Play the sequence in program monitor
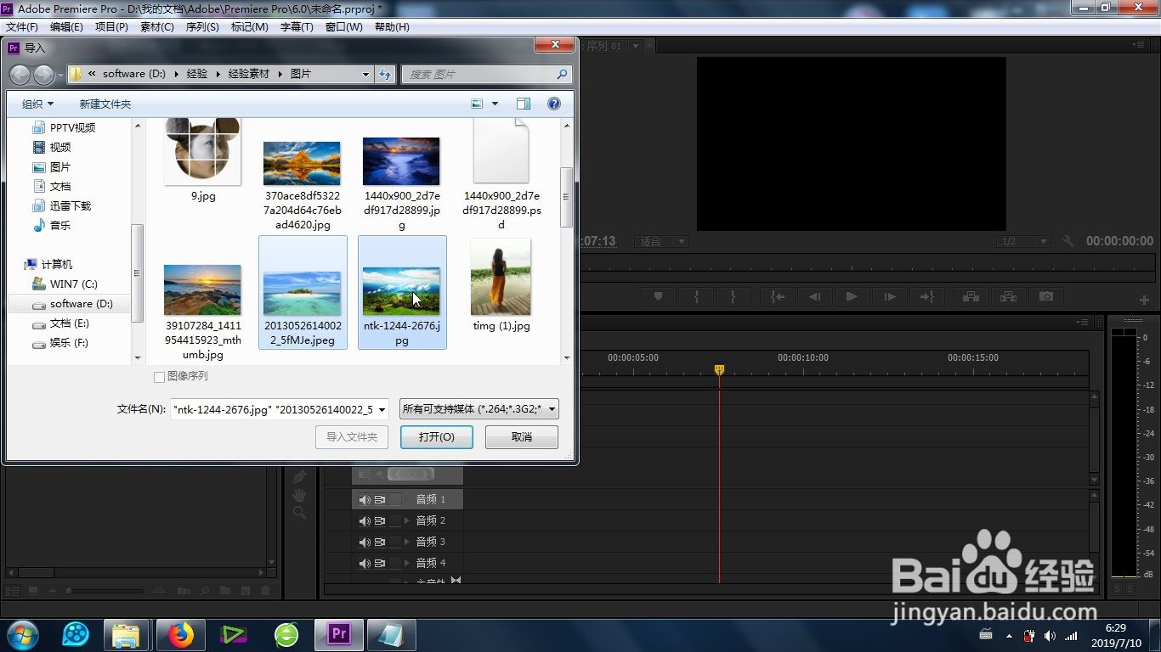Viewport: 1161px width, 652px height. pos(851,296)
